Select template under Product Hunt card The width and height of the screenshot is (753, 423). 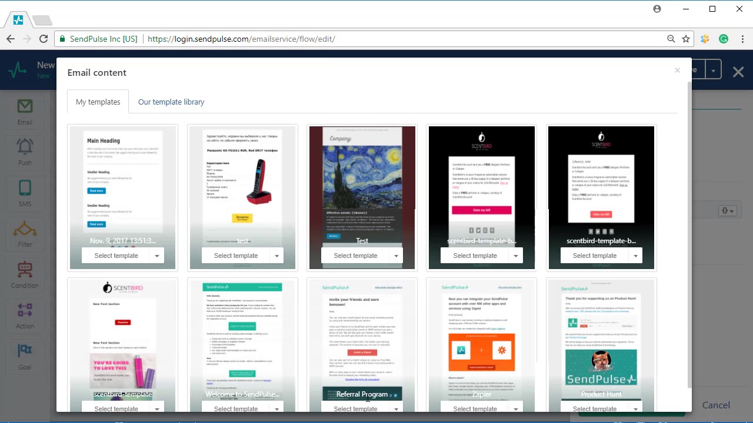coord(595,408)
